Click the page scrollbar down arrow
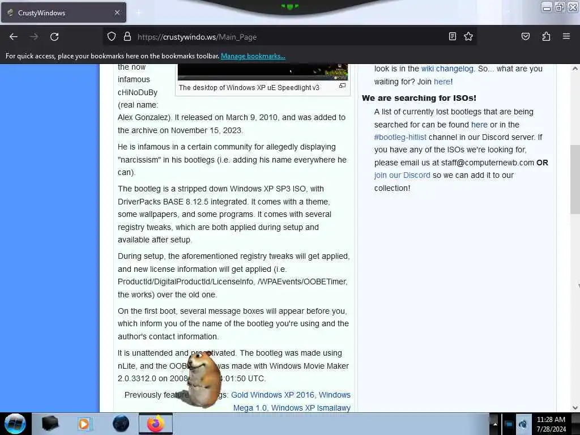The image size is (580, 435). tap(575, 408)
